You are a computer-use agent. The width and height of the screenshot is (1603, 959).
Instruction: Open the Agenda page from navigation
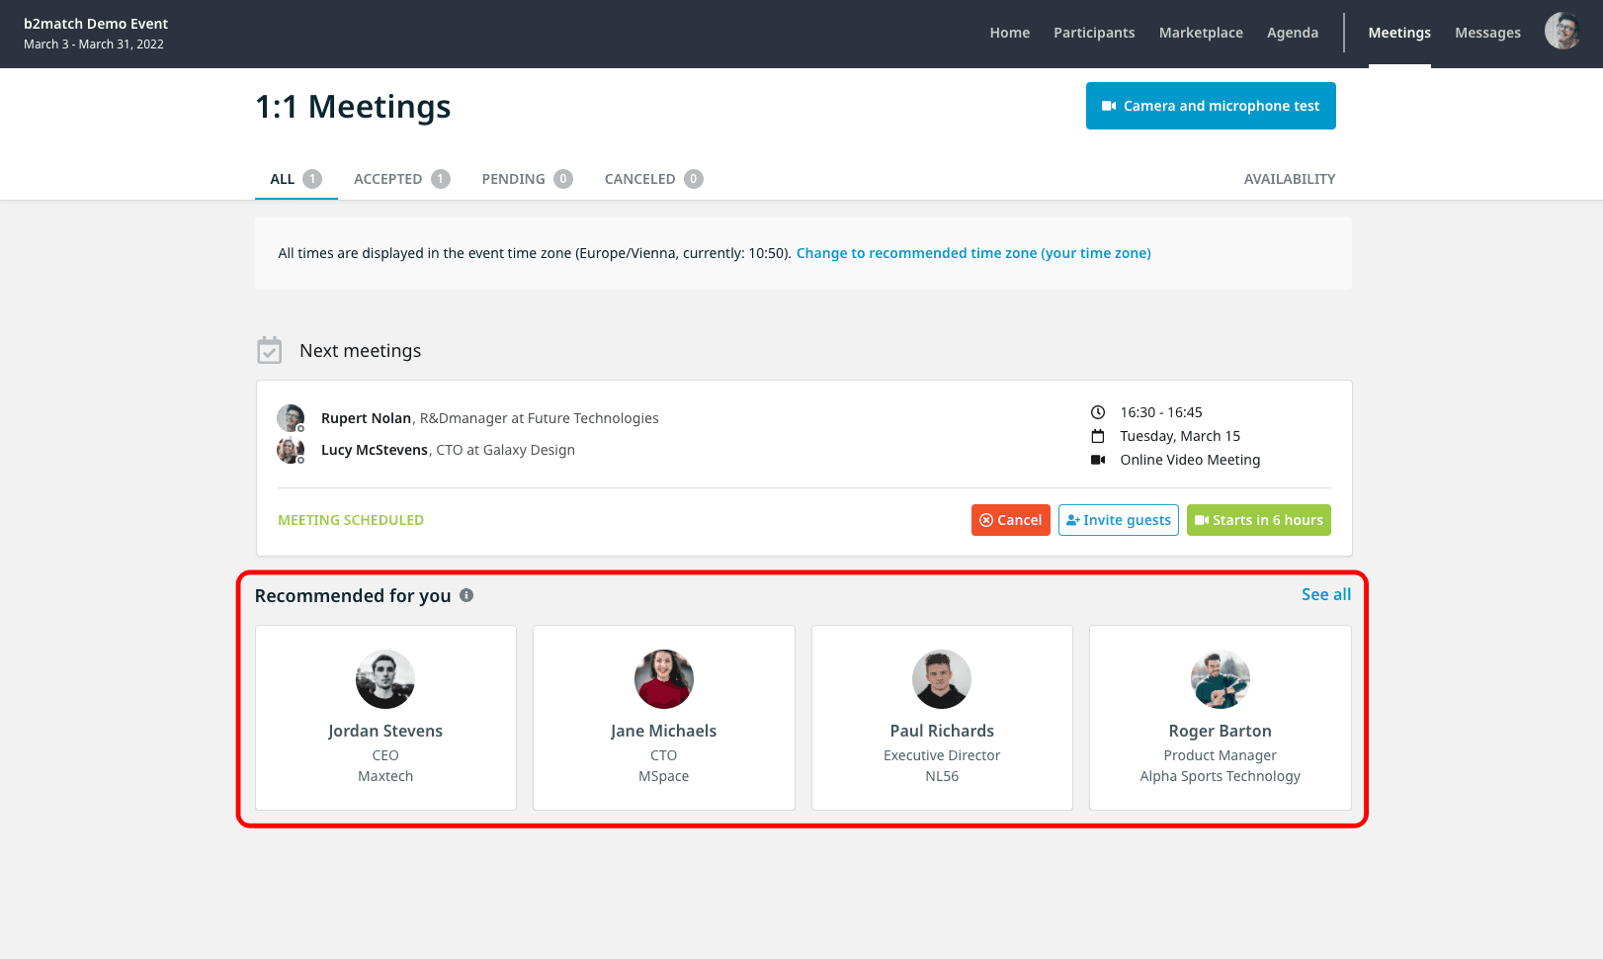click(1292, 33)
